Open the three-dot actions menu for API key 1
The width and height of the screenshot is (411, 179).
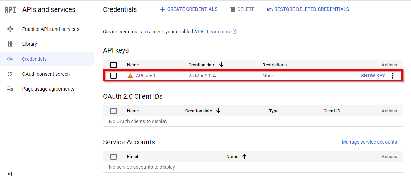tap(393, 76)
